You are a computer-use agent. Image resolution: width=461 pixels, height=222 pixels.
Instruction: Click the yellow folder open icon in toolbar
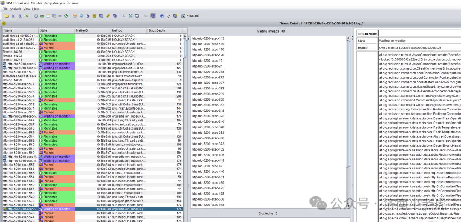[x=6, y=16]
